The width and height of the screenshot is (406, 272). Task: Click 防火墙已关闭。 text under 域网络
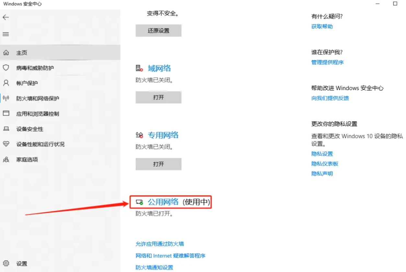click(154, 80)
